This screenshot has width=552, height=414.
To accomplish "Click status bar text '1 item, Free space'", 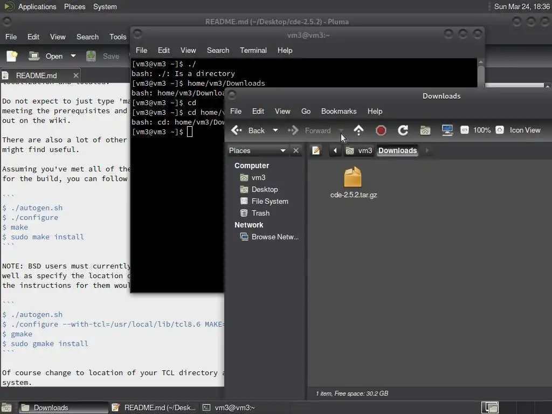I will pos(352,394).
